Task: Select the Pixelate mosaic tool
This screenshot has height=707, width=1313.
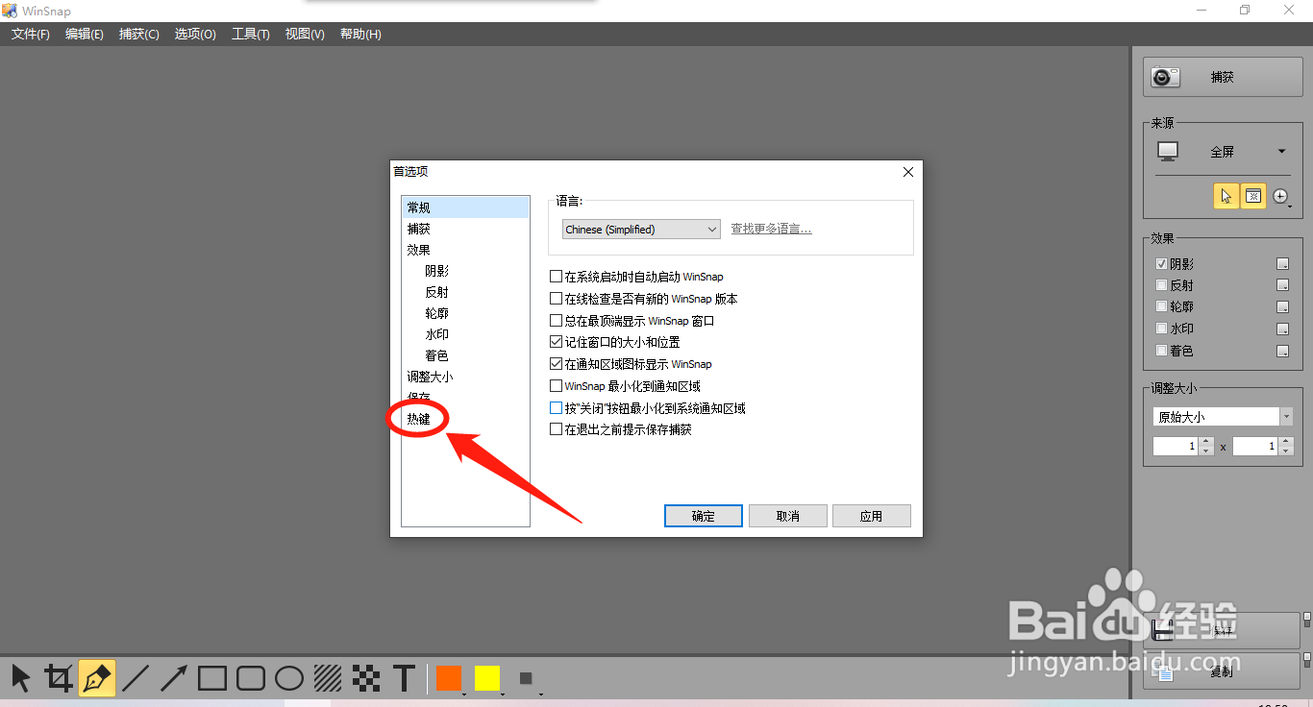Action: pyautogui.click(x=366, y=678)
